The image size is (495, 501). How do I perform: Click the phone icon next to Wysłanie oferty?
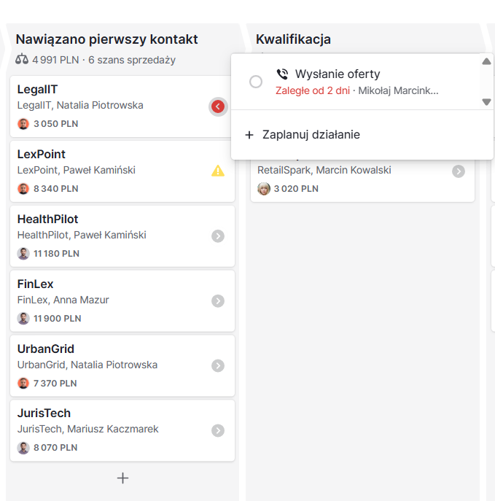(282, 74)
